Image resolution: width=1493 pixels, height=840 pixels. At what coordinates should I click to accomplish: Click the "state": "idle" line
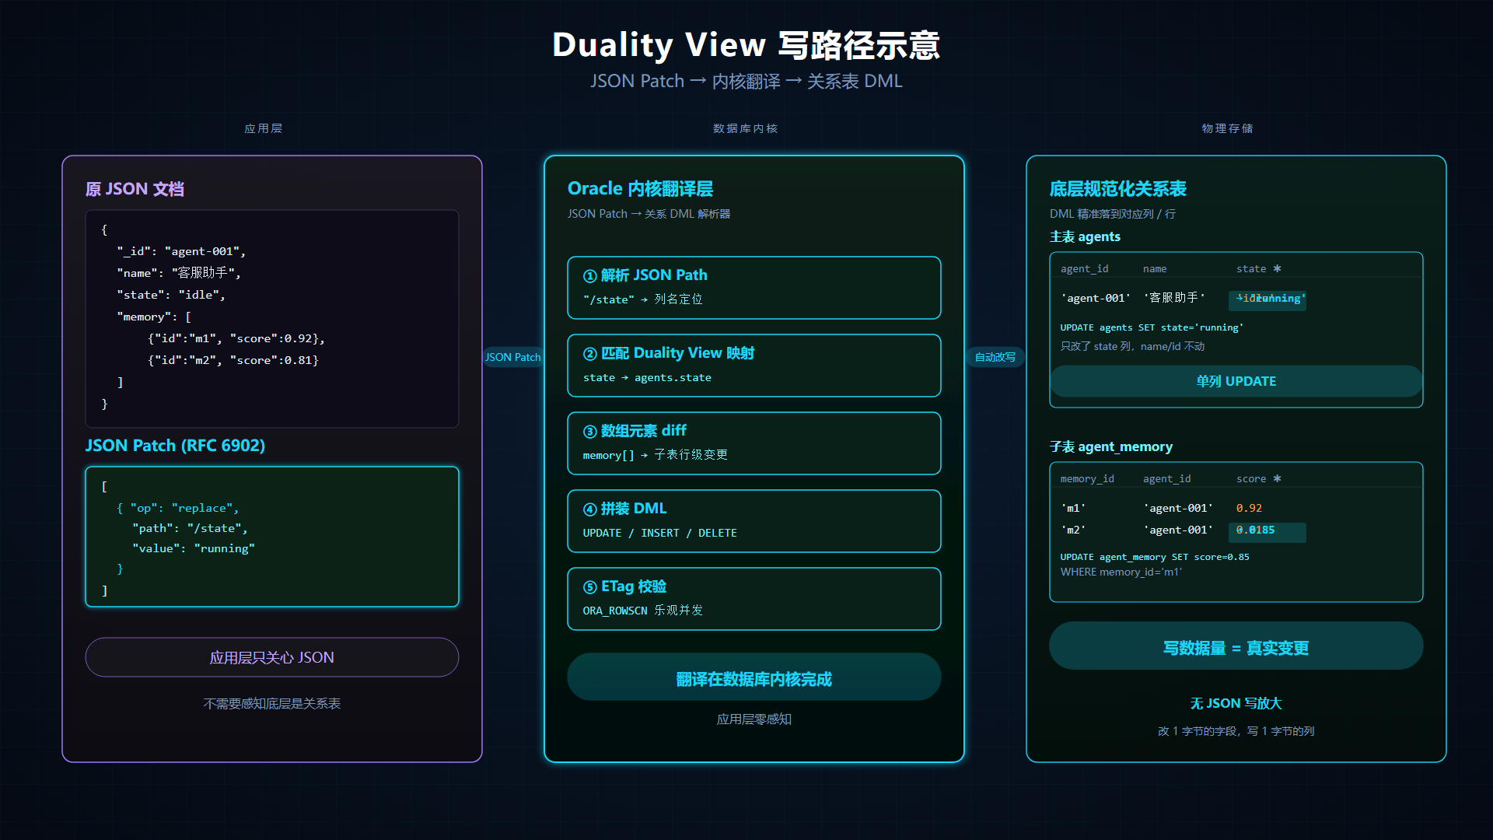click(171, 295)
